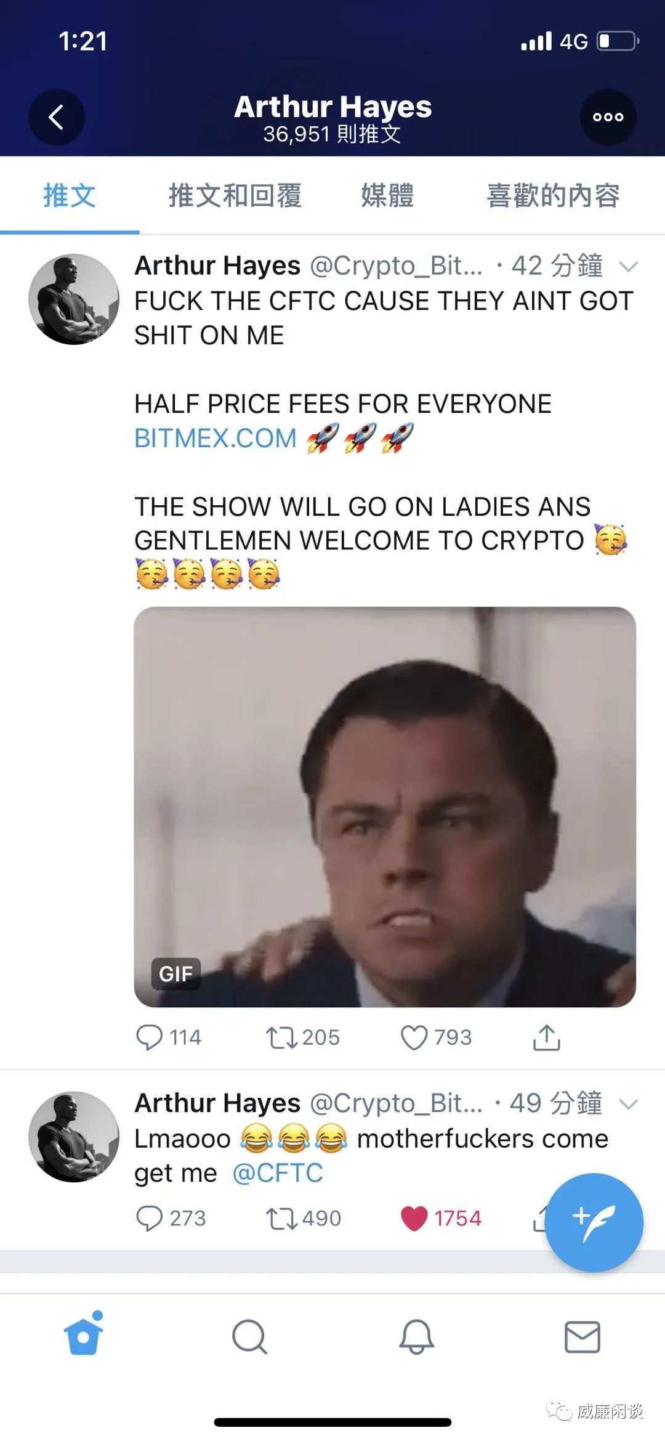
Task: Tap the @CFTC mention link
Action: pyautogui.click(x=278, y=1173)
